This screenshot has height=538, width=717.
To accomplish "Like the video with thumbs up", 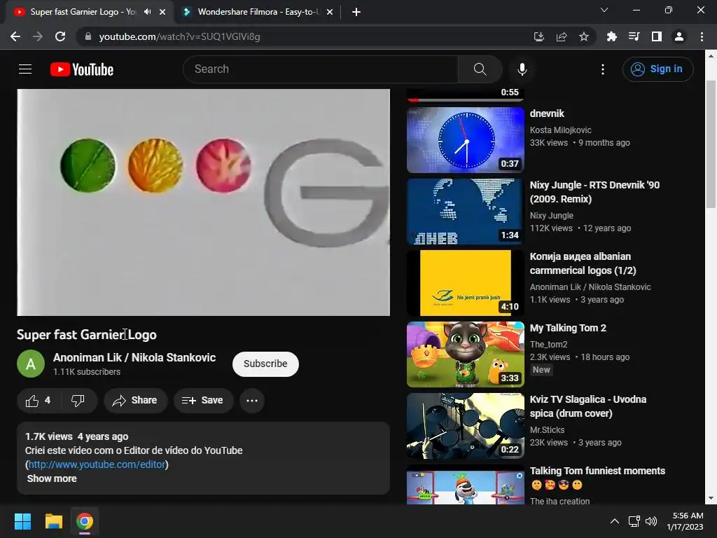I will tap(39, 401).
